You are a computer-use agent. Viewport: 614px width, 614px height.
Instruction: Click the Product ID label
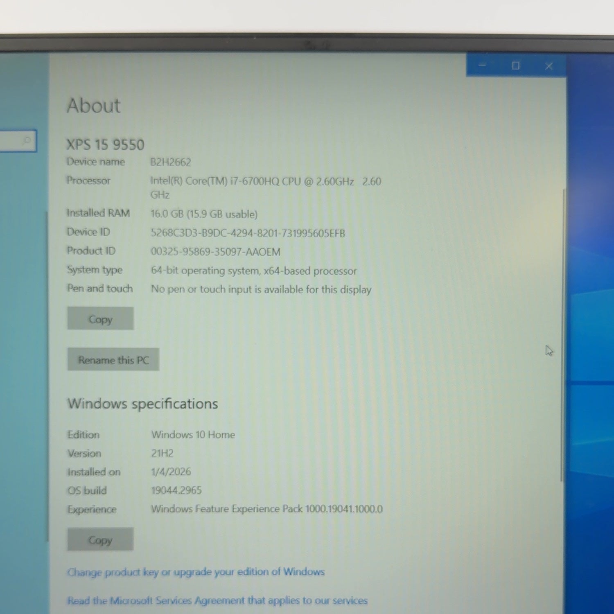(91, 251)
